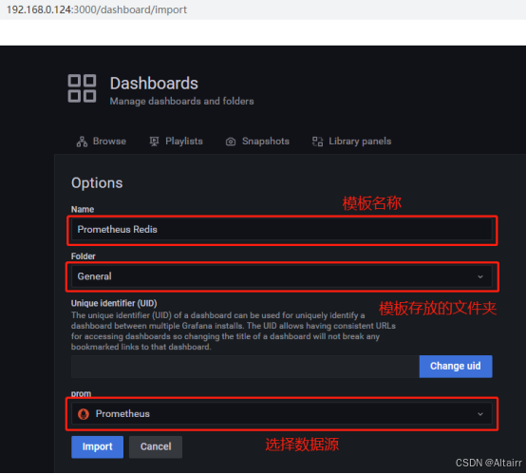Viewport: 526px width, 474px height.
Task: Click the Dashboards four-squares icon
Action: click(x=82, y=88)
